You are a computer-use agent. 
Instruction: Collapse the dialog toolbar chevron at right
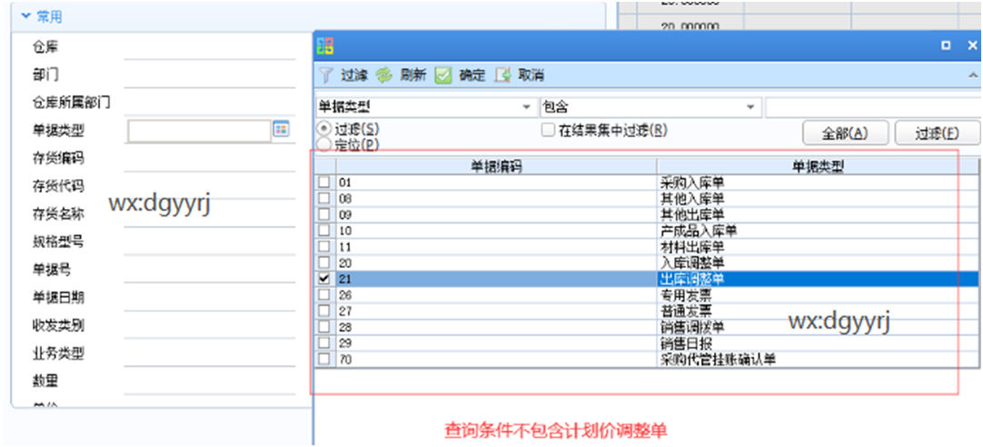(x=972, y=75)
